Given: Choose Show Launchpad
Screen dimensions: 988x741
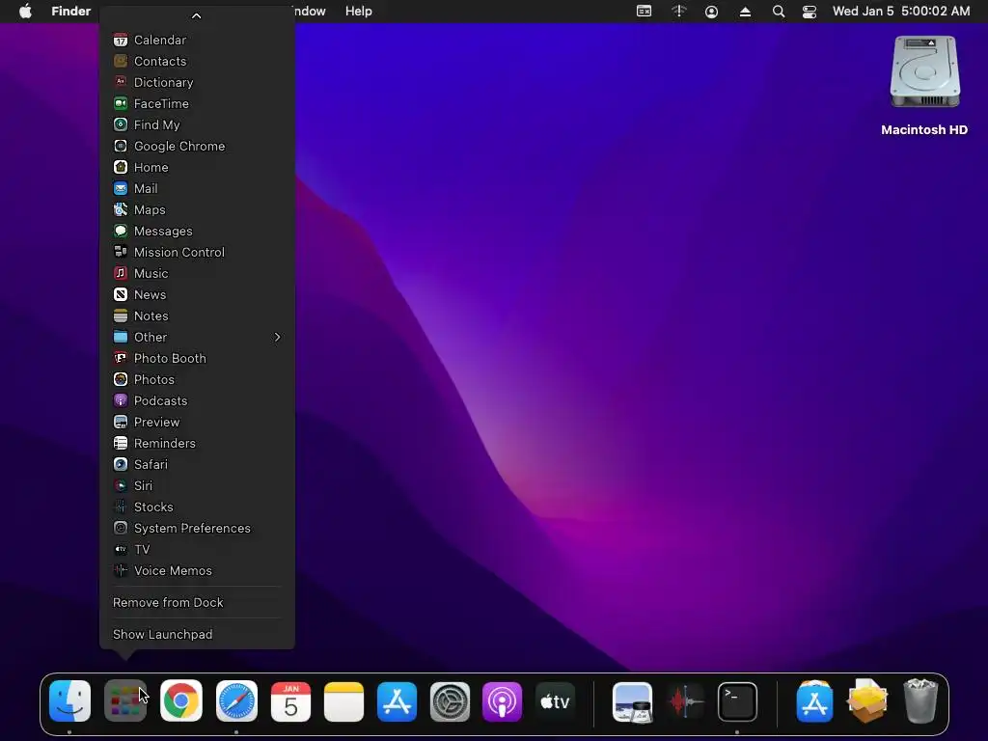Looking at the screenshot, I should (x=197, y=635).
